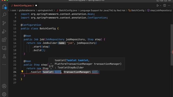Split the editor to the right
This screenshot has height=97, width=173.
point(165,5)
